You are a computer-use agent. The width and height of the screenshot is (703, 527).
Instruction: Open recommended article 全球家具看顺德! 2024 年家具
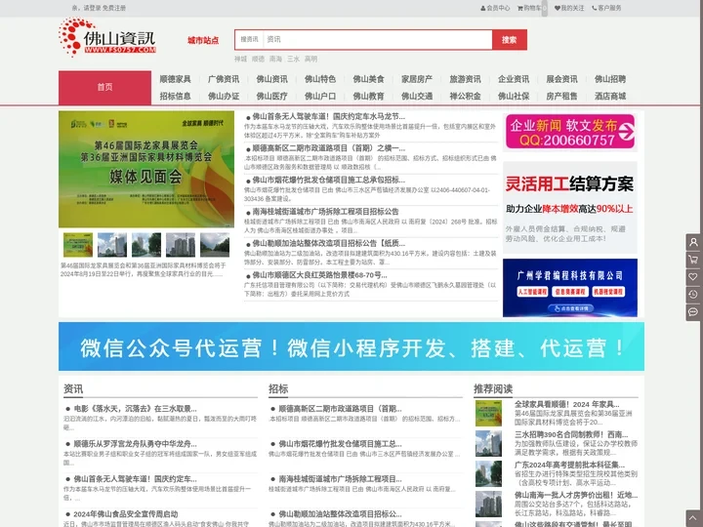coord(566,405)
